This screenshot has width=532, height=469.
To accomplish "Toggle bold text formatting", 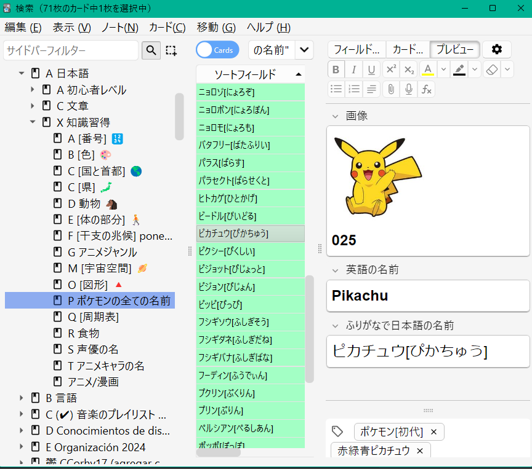I will (x=336, y=69).
